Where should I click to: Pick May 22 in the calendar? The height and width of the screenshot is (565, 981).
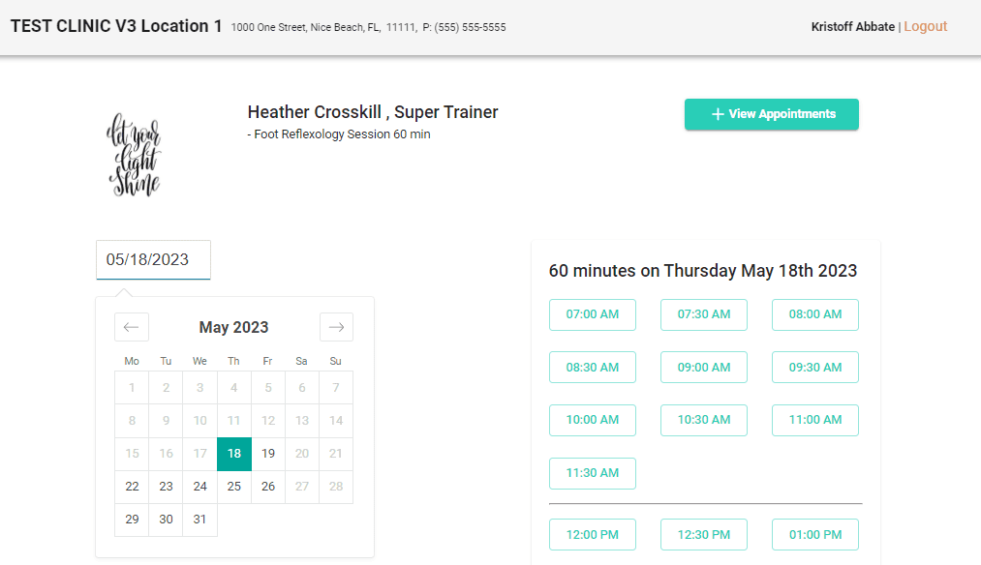pos(132,487)
